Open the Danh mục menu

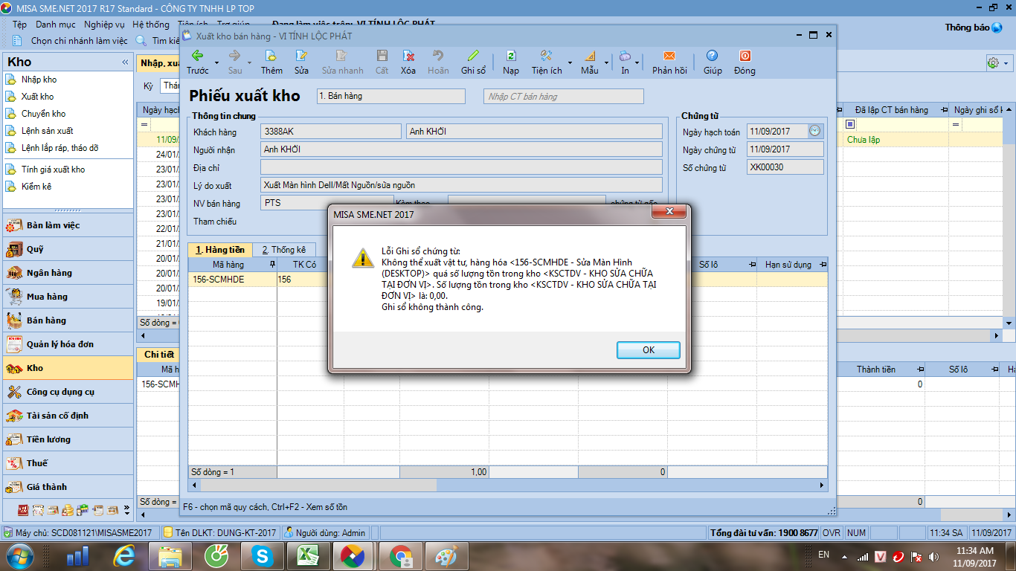56,25
